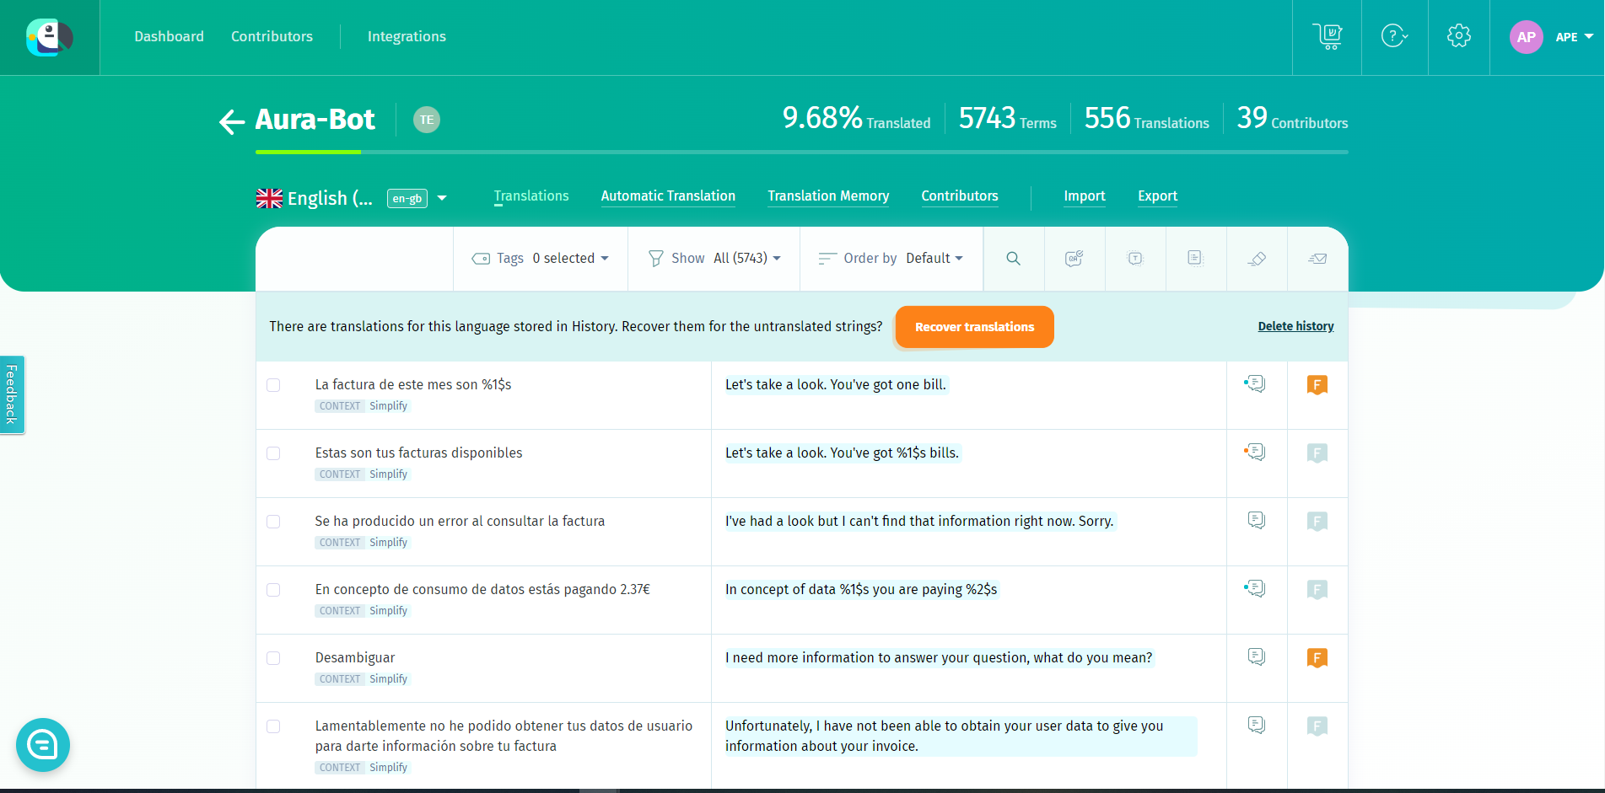Toggle fuzzy flag on 'La factura de este mes' row
This screenshot has height=793, width=1605.
(x=1317, y=385)
